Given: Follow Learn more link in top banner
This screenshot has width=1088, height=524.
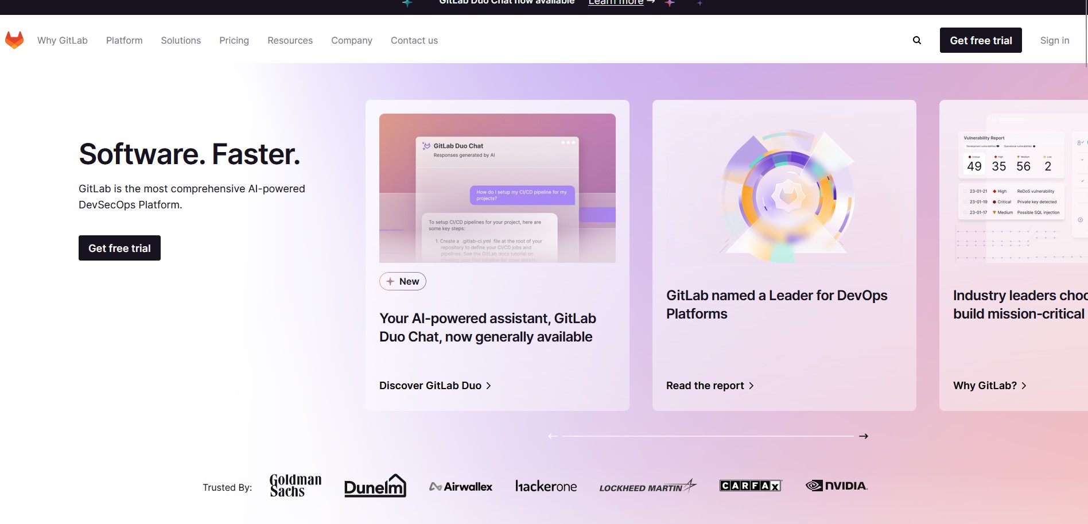Looking at the screenshot, I should [621, 3].
